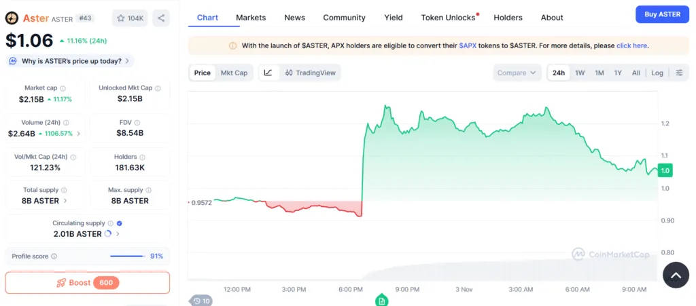The width and height of the screenshot is (696, 306).
Task: Click circulating supply progress ring icon
Action: coord(108,234)
